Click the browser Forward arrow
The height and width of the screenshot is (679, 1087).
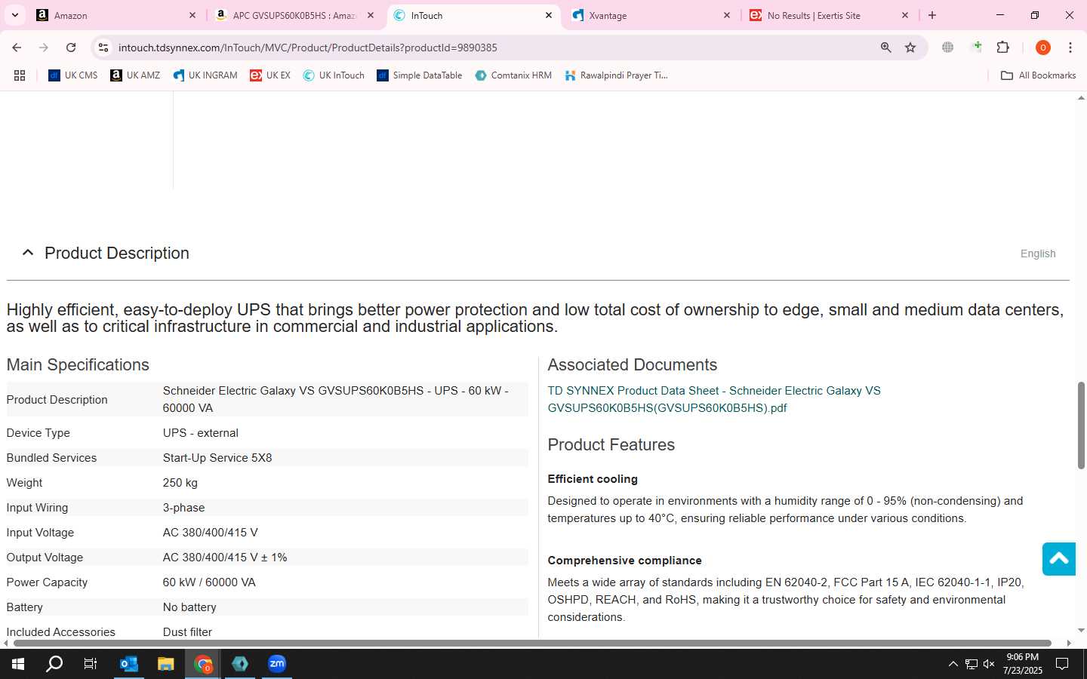[44, 48]
